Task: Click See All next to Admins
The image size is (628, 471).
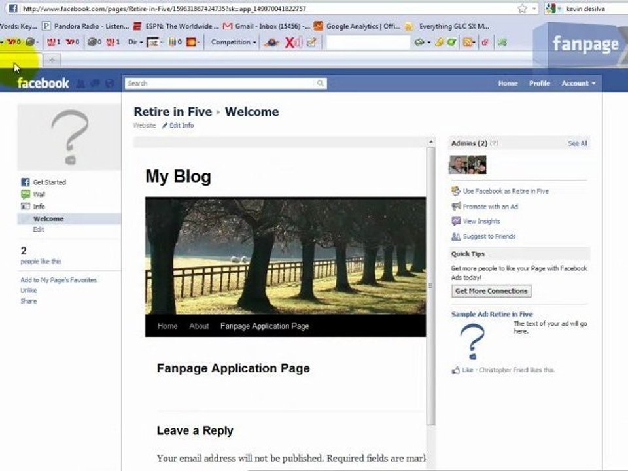Action: pos(578,143)
